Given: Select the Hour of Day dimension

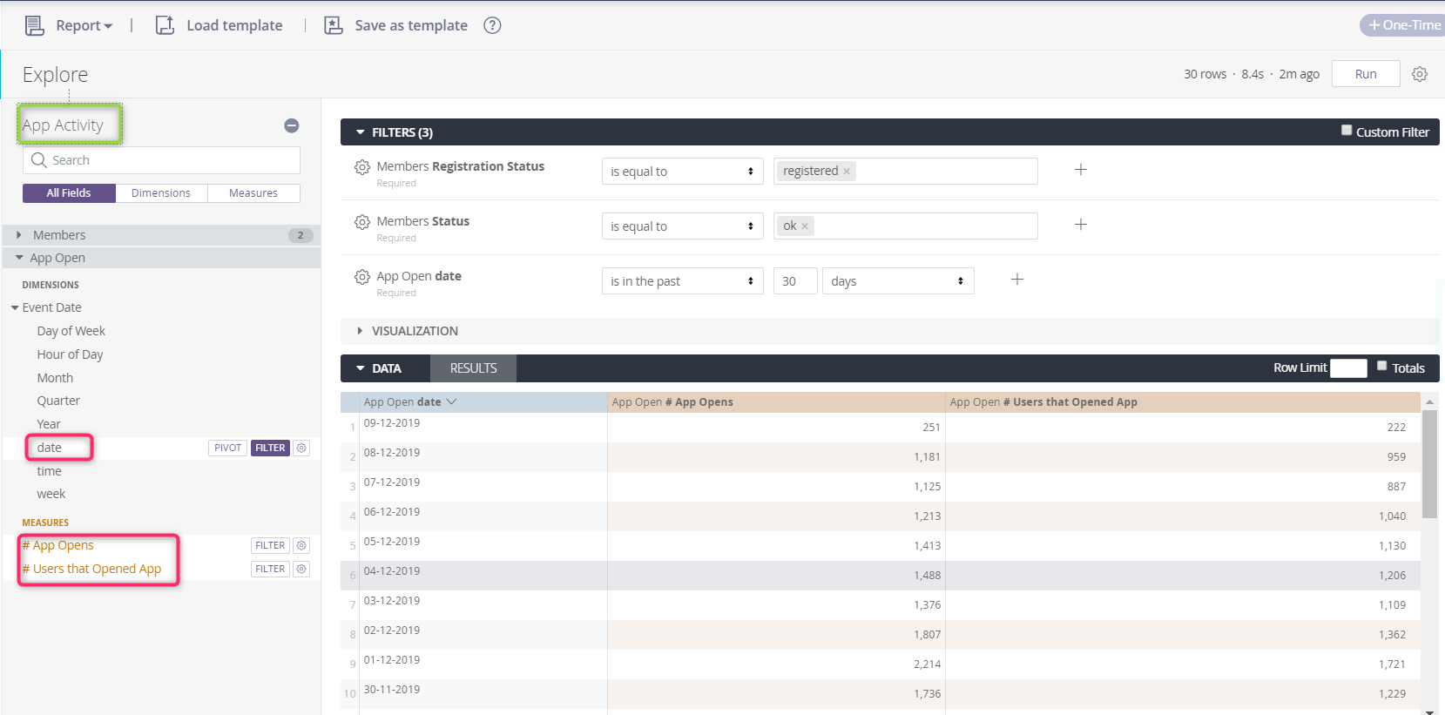Looking at the screenshot, I should pos(70,354).
